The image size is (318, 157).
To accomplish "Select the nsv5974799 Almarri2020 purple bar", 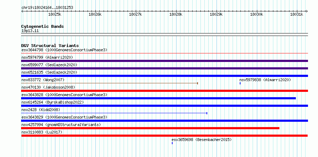I will tap(164, 61).
